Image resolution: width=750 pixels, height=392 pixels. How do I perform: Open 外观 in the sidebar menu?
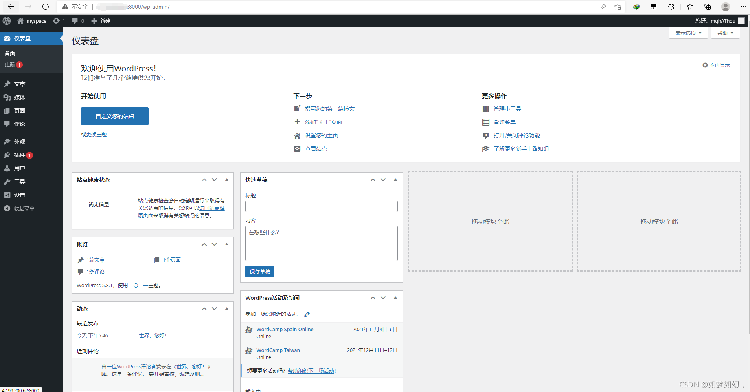click(x=31, y=142)
